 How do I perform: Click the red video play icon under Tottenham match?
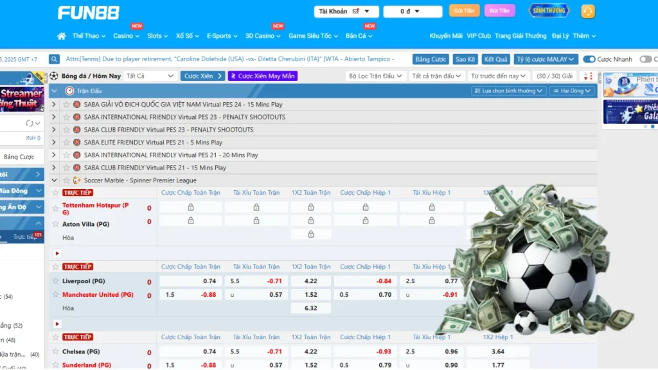coord(57,254)
